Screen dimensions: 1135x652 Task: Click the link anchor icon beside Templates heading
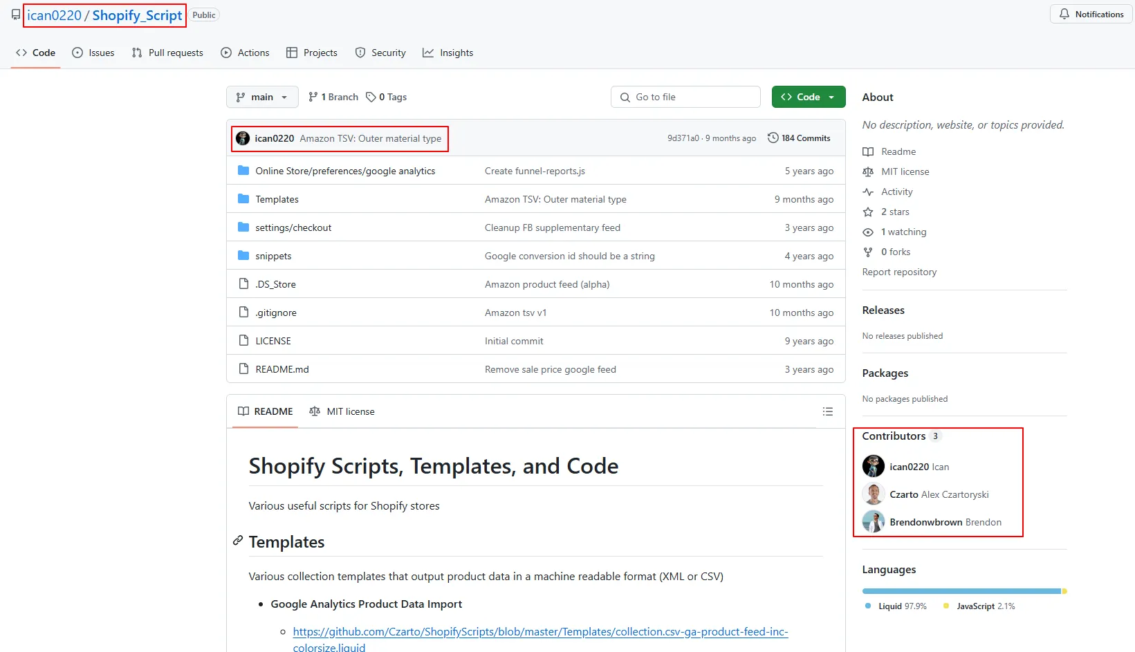238,541
